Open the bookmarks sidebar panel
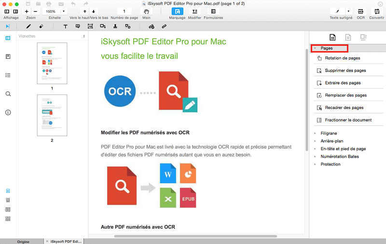The image size is (386, 244). (8, 56)
